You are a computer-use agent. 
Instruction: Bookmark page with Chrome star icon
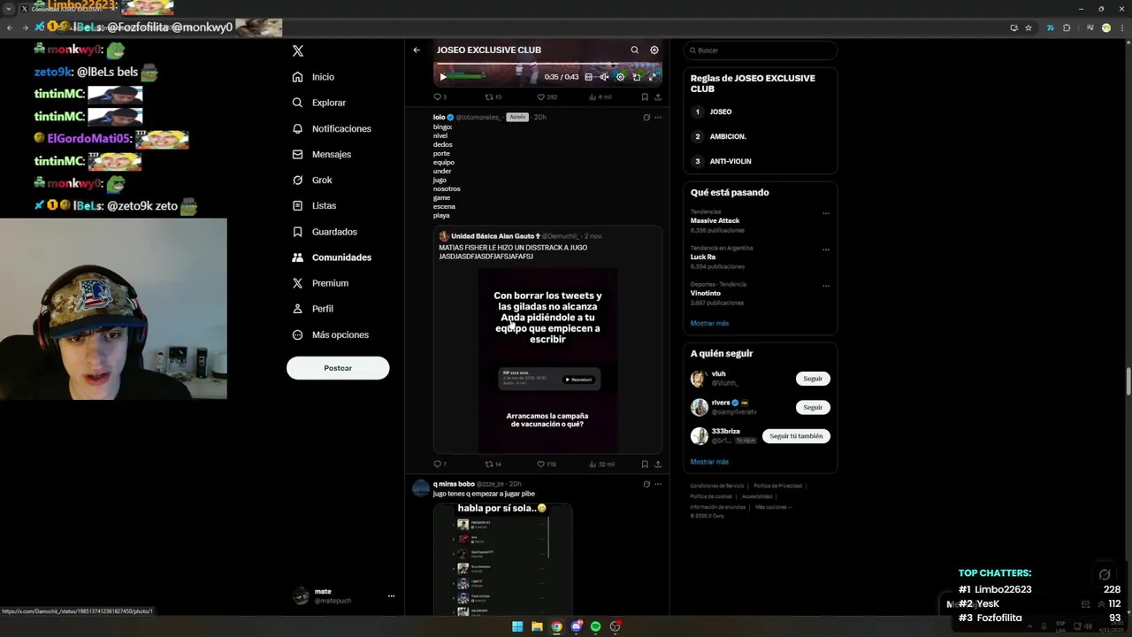[x=1029, y=27]
